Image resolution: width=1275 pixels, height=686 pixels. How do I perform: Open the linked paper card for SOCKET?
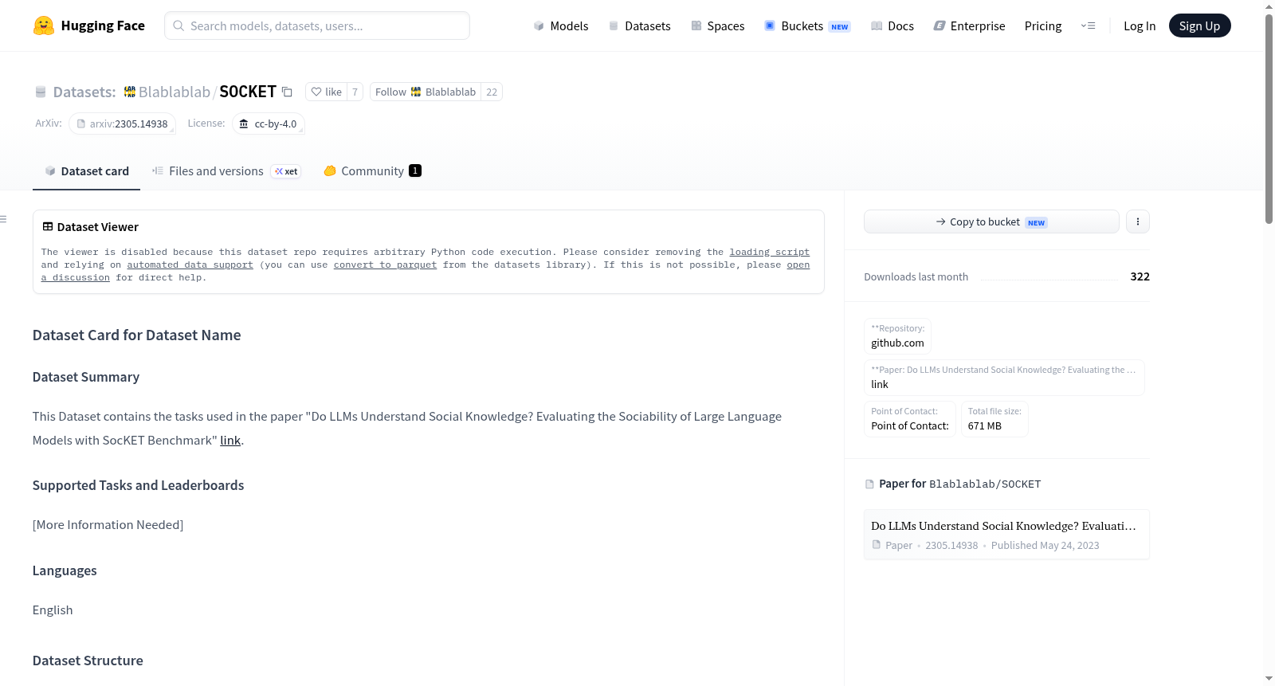(1006, 535)
